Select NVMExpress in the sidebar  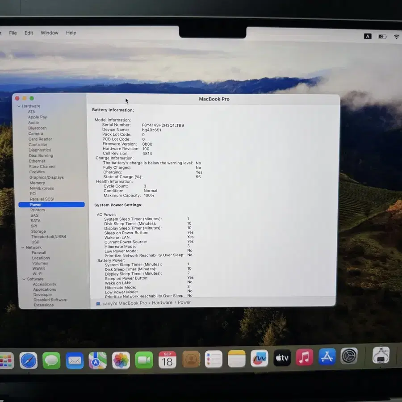tap(42, 188)
